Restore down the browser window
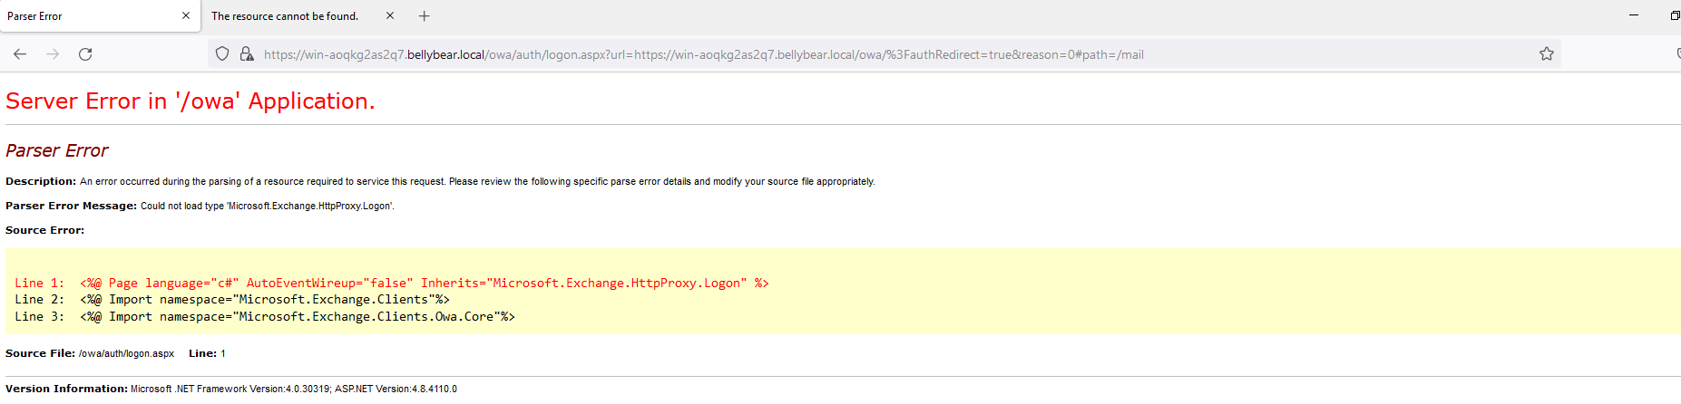The image size is (1681, 404). (1675, 15)
